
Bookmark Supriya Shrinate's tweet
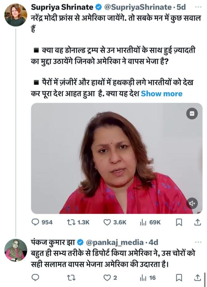click(179, 222)
